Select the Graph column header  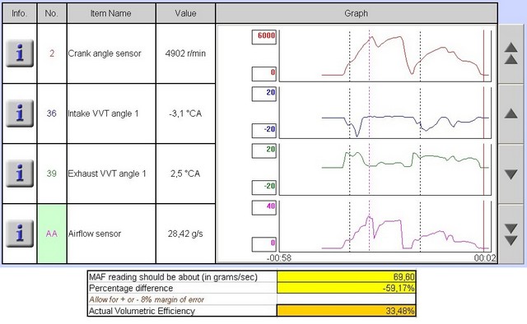click(x=357, y=13)
